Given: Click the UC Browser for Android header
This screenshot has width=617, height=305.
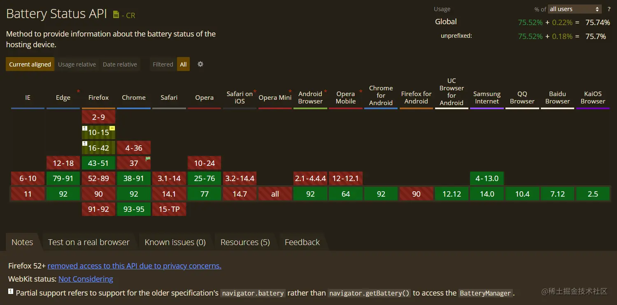Looking at the screenshot, I should click(452, 92).
